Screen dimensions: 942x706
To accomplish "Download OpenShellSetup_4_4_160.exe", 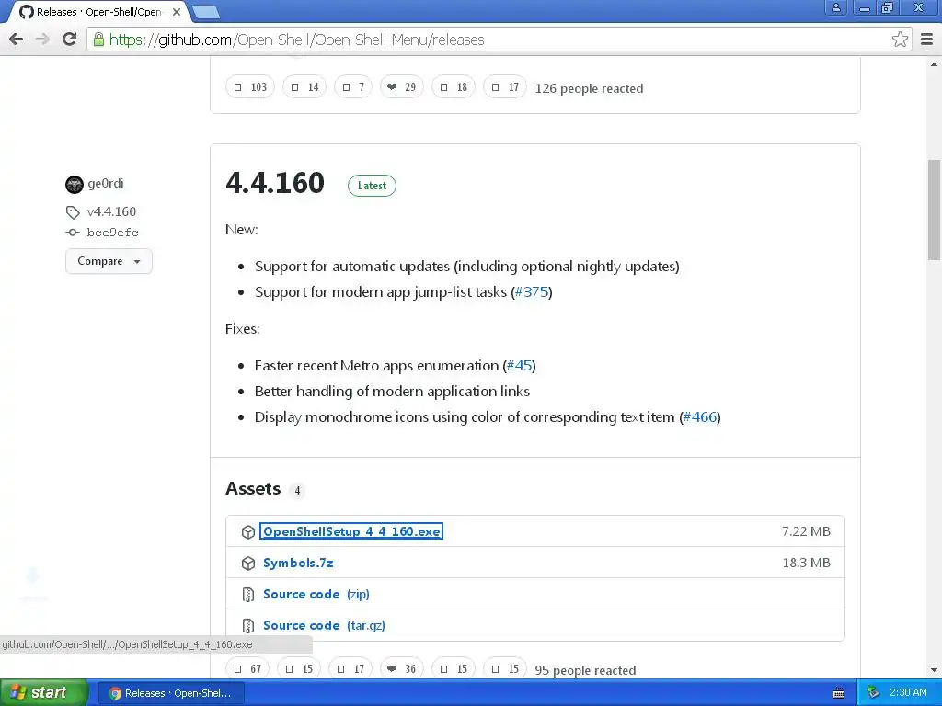I will coord(351,531).
